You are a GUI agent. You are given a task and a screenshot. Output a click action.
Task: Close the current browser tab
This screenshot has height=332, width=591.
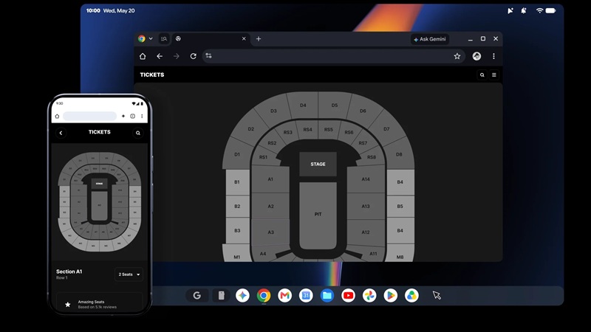tap(244, 38)
